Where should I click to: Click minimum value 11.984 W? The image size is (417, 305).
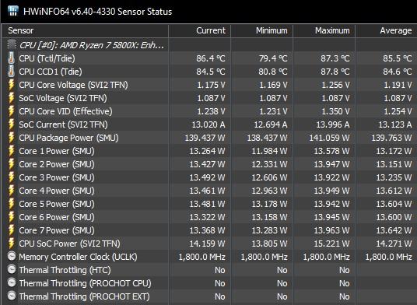click(x=269, y=151)
